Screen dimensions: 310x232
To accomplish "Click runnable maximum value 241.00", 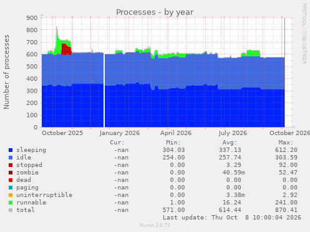I will (x=286, y=203).
